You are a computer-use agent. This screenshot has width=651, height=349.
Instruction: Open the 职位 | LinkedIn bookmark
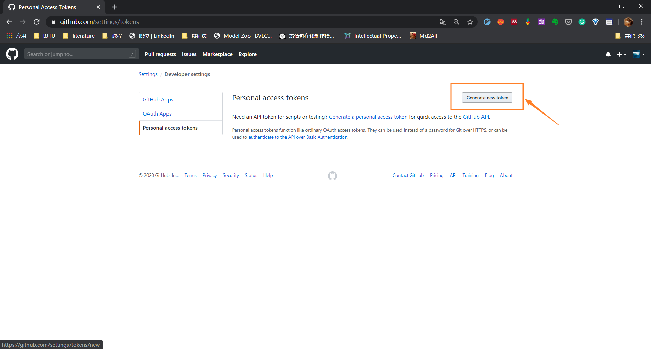tap(152, 36)
